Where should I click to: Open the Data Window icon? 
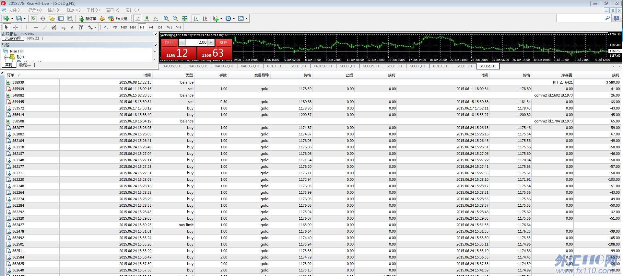43,18
